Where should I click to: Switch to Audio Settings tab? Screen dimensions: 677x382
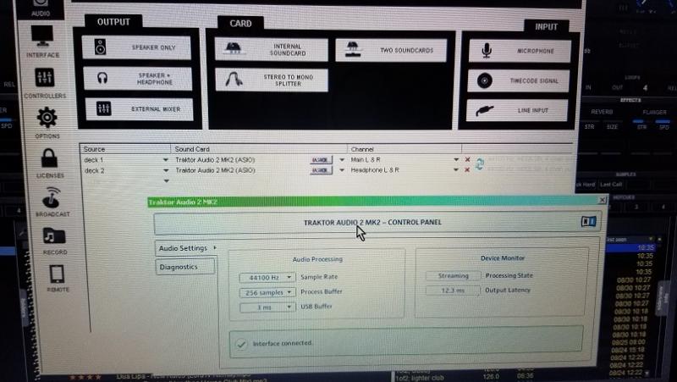(x=186, y=248)
